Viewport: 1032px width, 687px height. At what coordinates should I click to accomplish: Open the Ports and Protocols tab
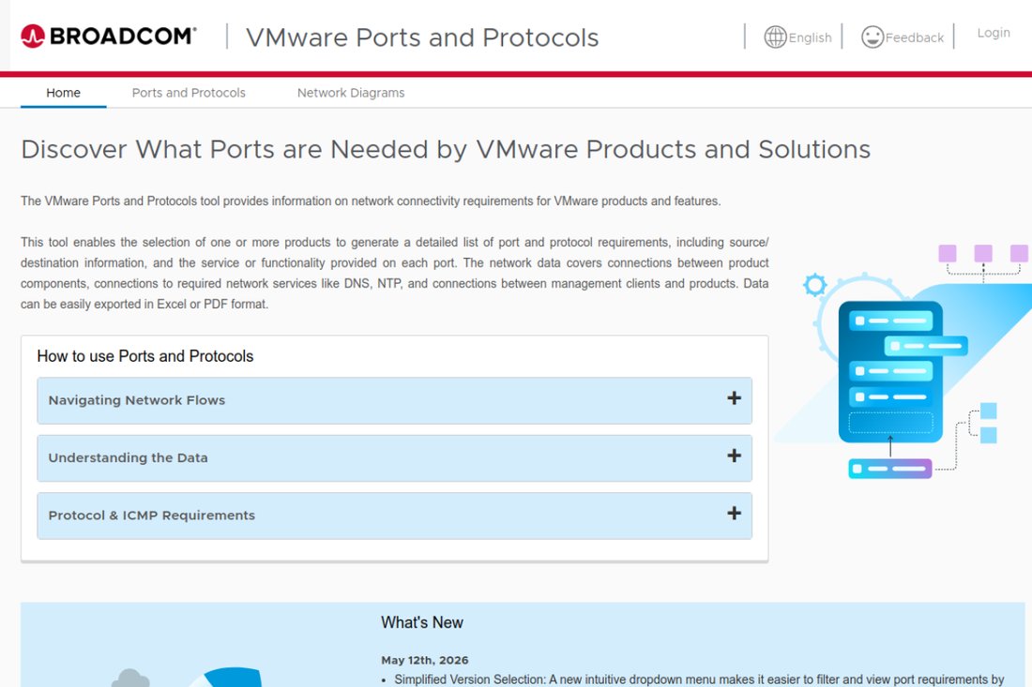(189, 93)
